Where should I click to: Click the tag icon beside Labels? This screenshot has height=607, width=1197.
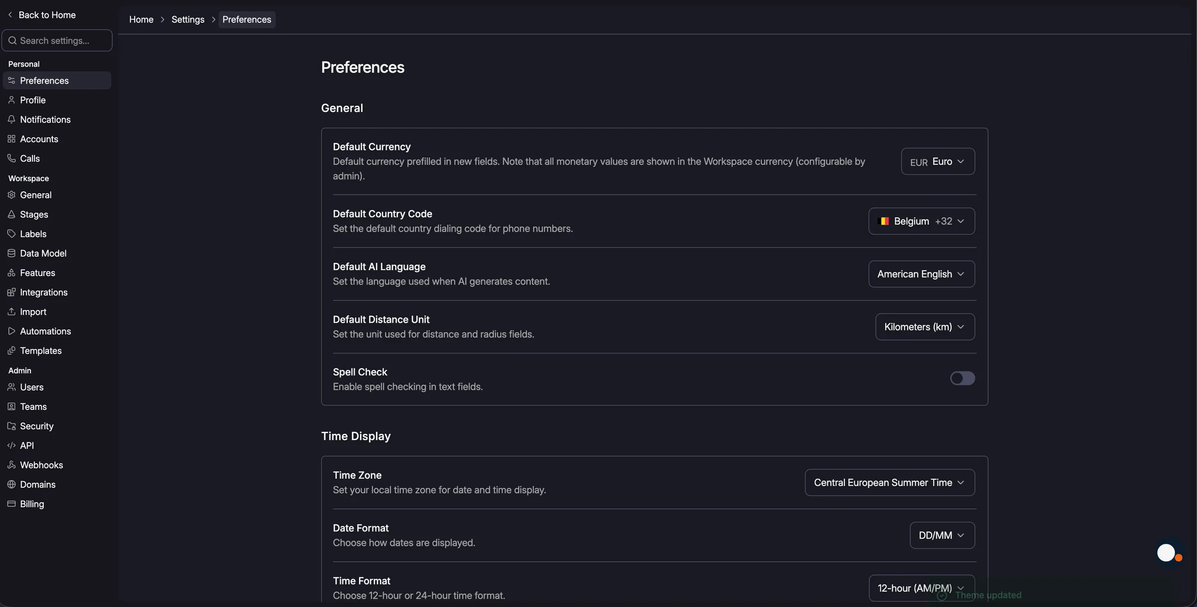click(11, 233)
